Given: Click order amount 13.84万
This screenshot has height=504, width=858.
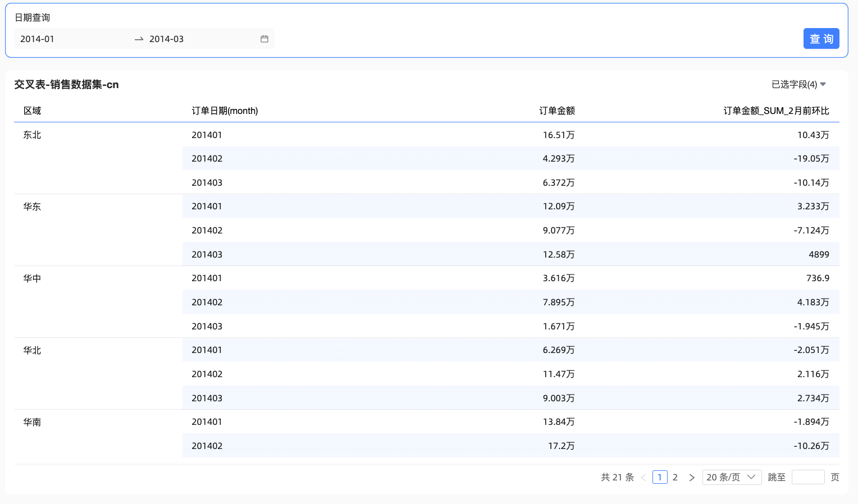Looking at the screenshot, I should pyautogui.click(x=559, y=421).
